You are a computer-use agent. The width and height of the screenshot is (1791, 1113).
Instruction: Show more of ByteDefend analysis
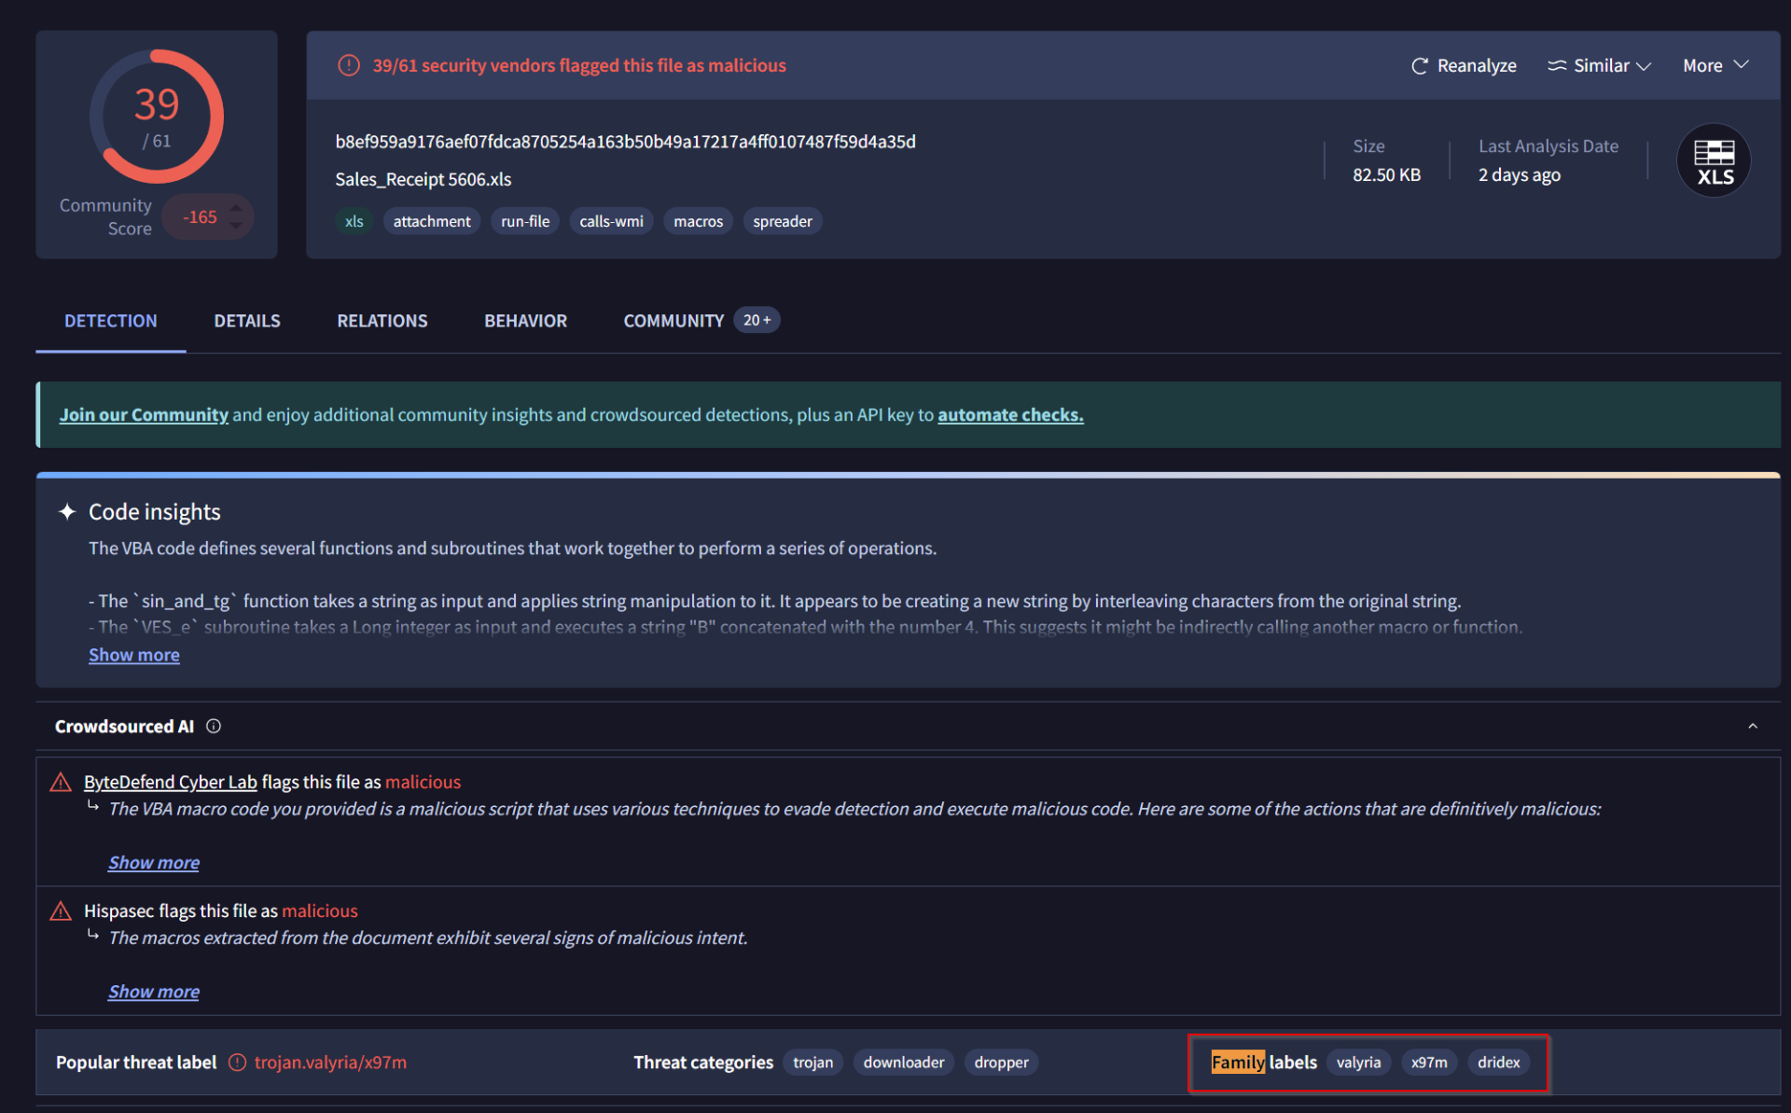point(154,863)
